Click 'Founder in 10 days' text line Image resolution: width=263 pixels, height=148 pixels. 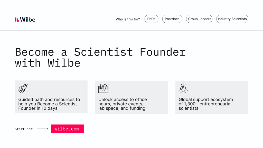(x=38, y=108)
